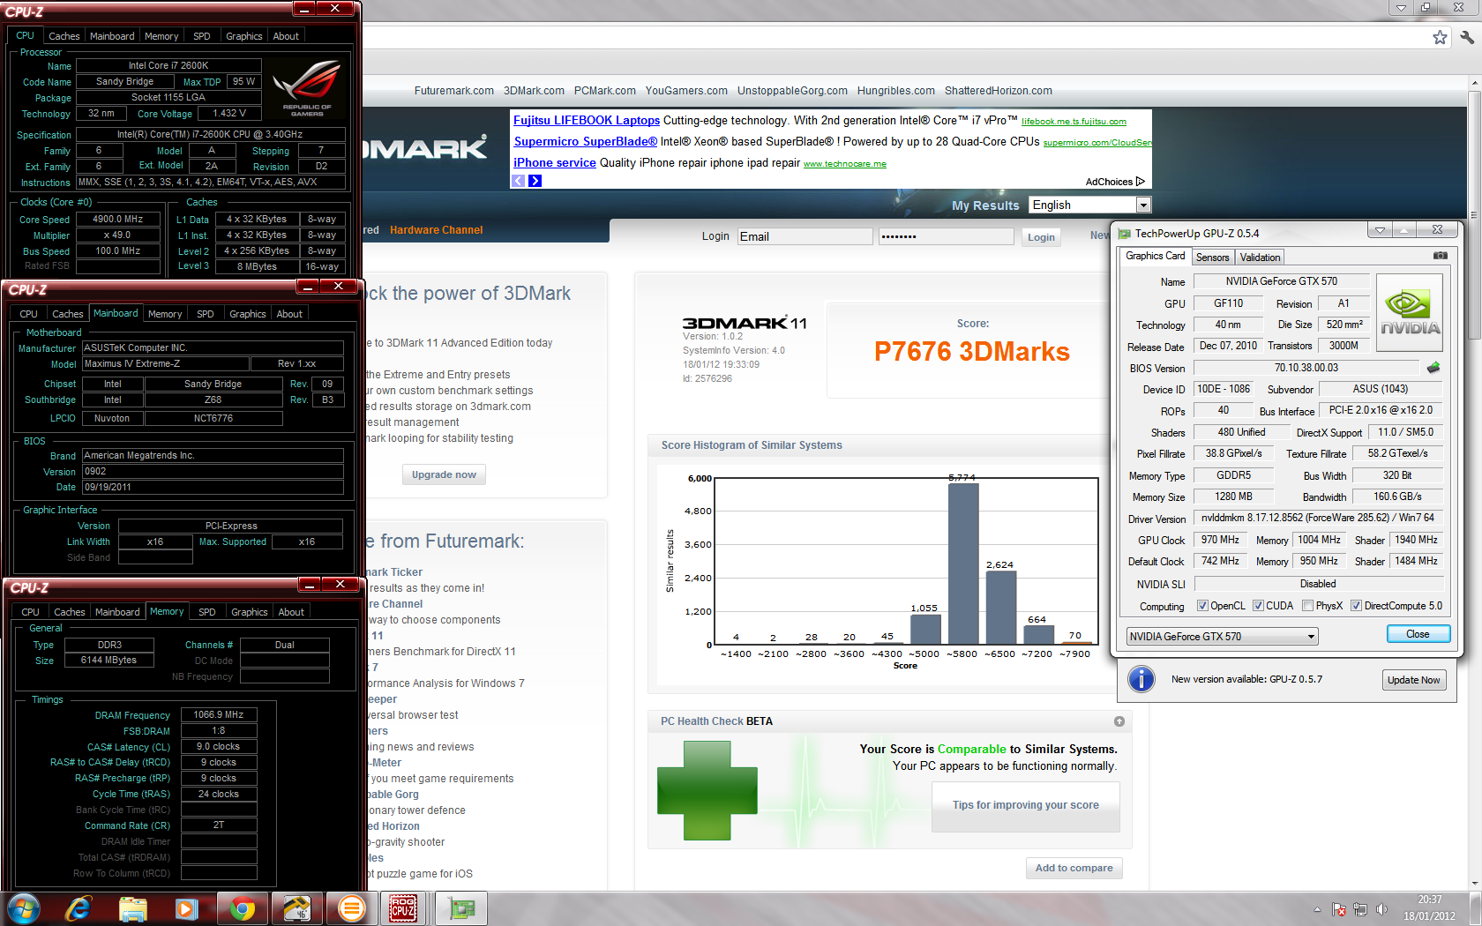The width and height of the screenshot is (1482, 926).
Task: Click the GPU-Z screenshot camera icon
Action: [x=1441, y=256]
